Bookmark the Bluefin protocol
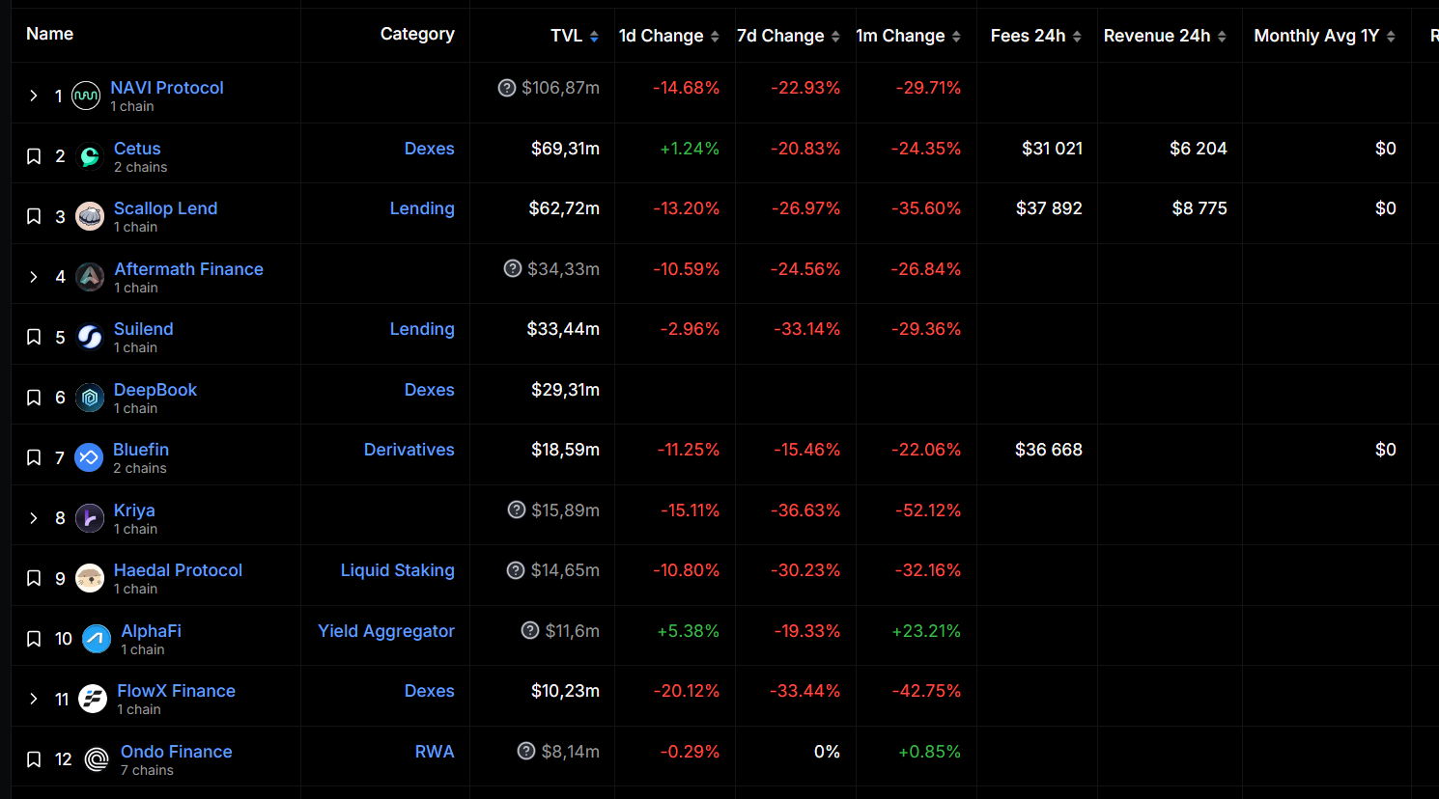Viewport: 1439px width, 799px height. (34, 457)
